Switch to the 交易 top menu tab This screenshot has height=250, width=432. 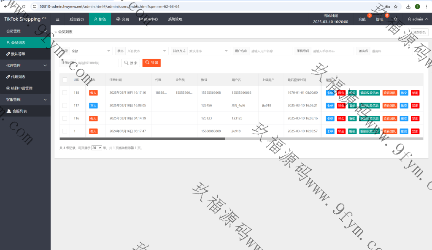click(122, 19)
